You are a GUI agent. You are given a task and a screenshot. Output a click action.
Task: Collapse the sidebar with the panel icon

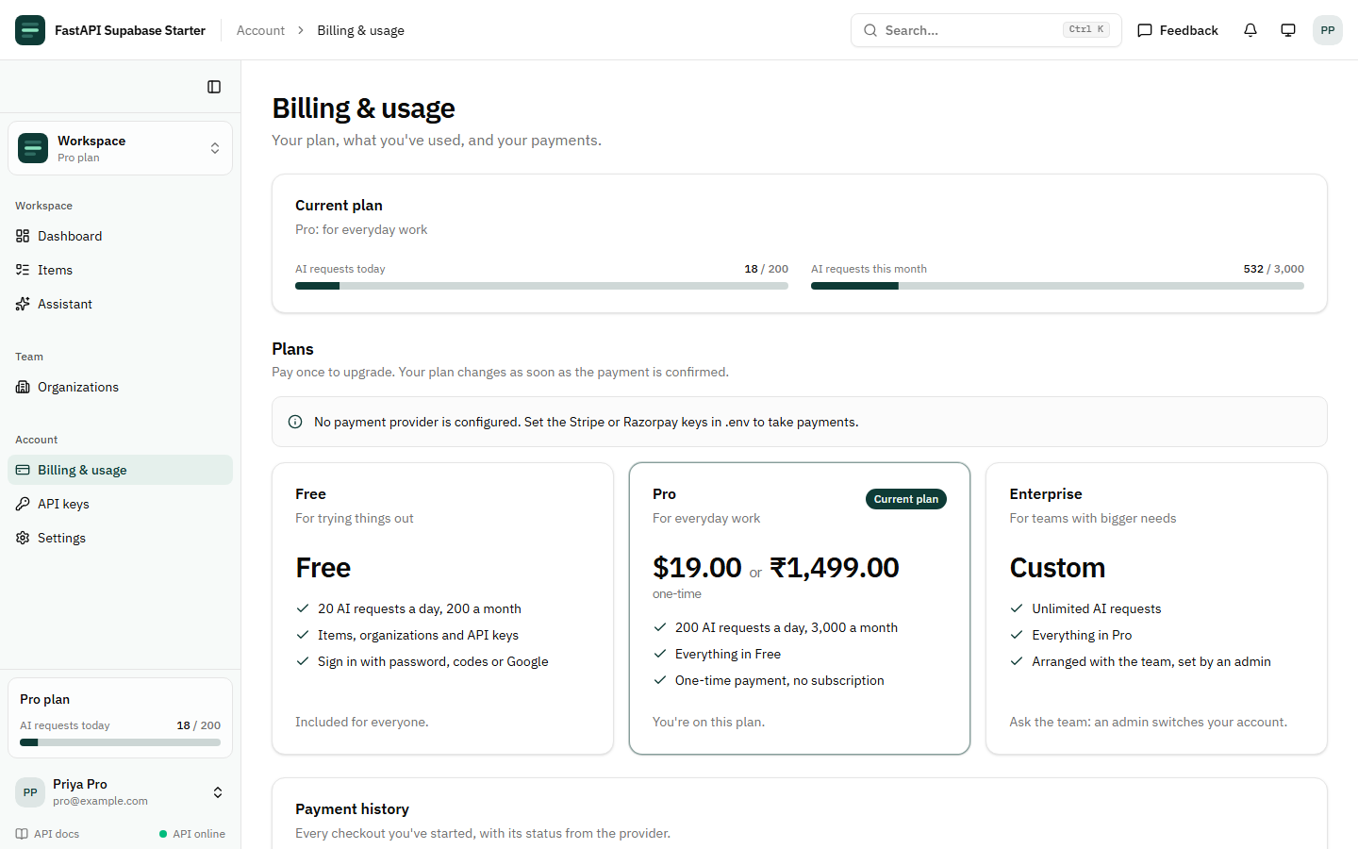pyautogui.click(x=214, y=87)
